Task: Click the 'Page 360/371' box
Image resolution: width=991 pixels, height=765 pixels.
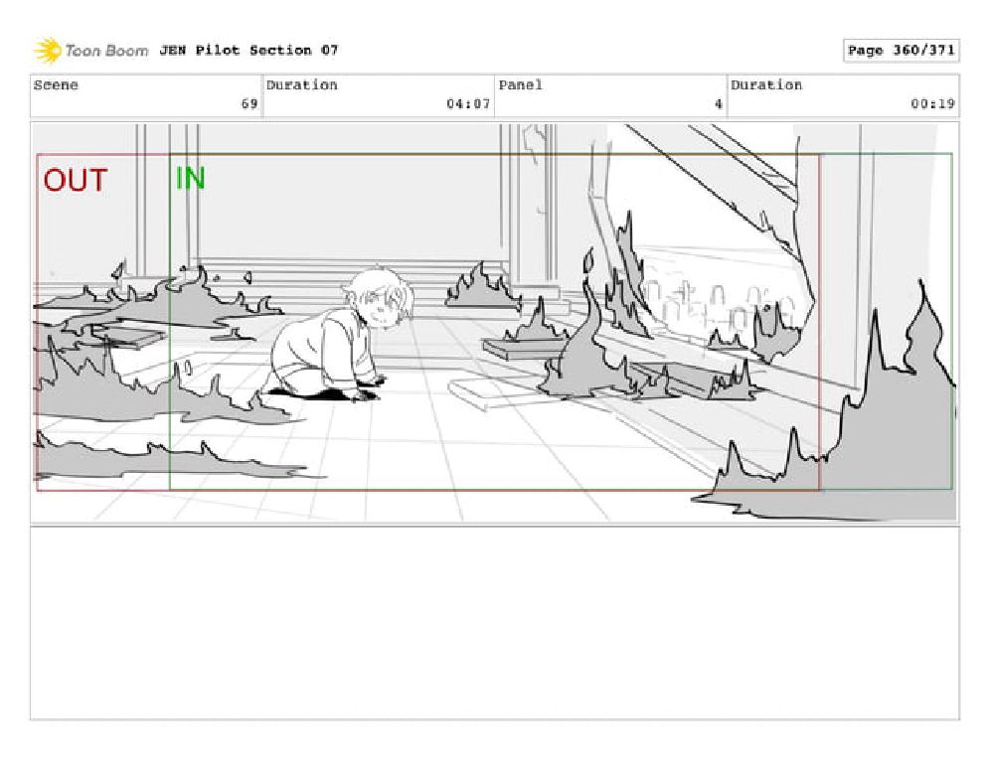Action: click(x=901, y=51)
